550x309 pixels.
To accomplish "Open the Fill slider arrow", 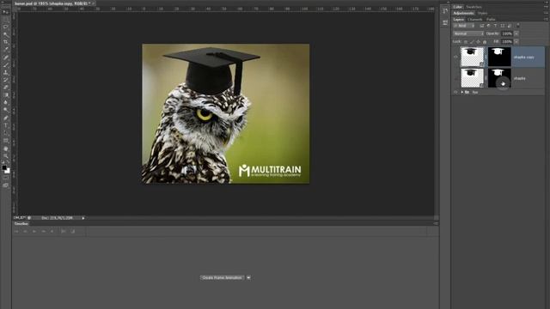I will 516,42.
